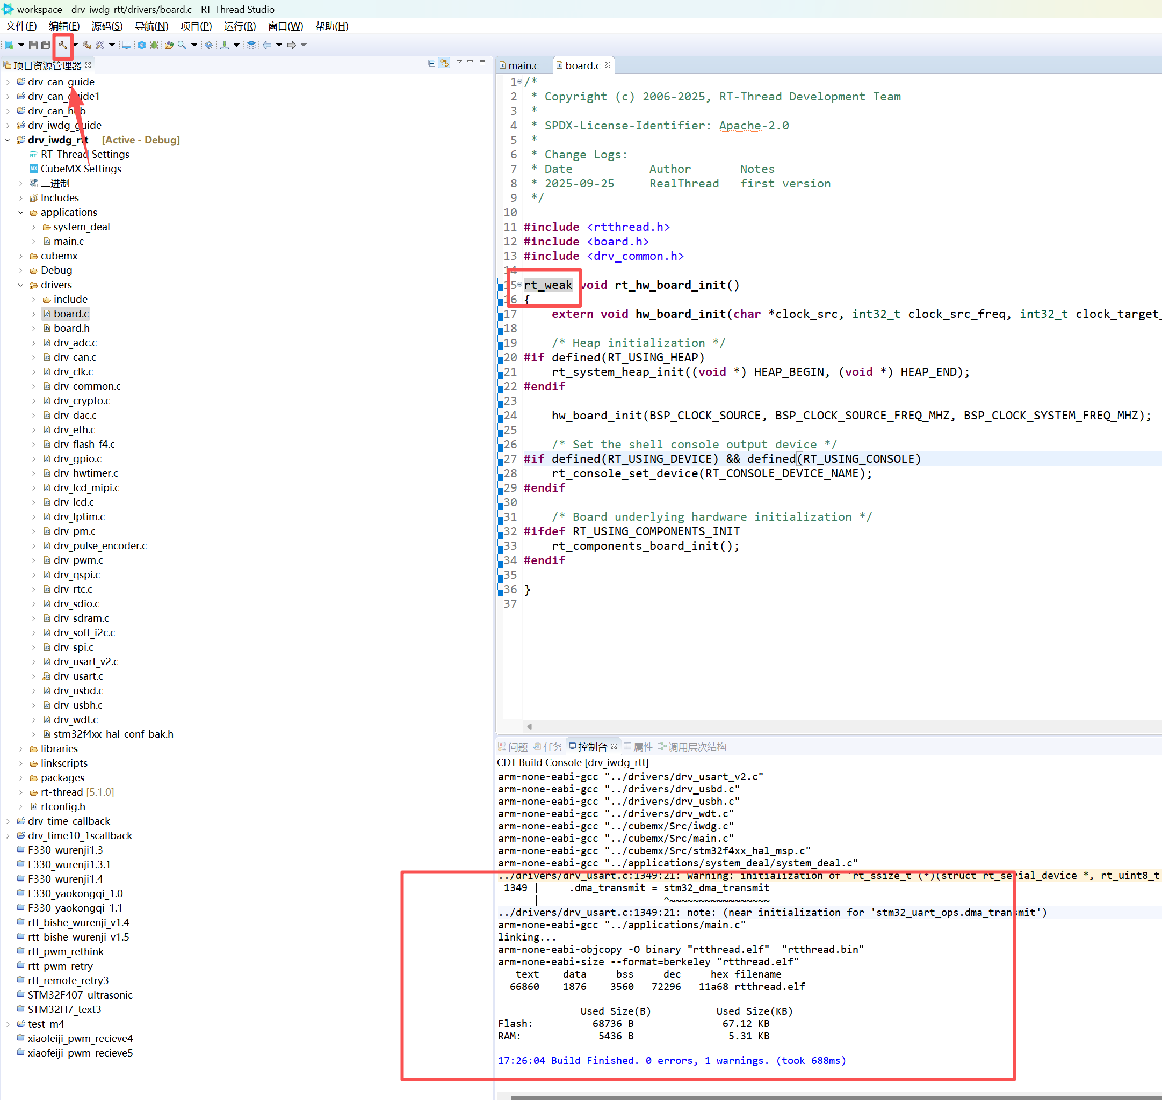Screen dimensions: 1162x1100
Task: Click the green download flash icon
Action: pyautogui.click(x=224, y=45)
